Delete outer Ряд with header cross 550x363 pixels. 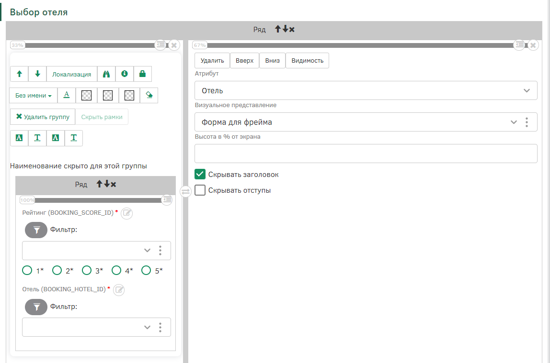[x=292, y=30]
